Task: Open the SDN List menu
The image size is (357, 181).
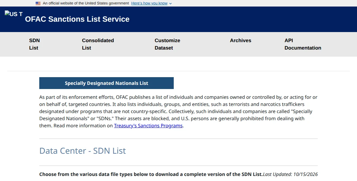Action: click(35, 44)
